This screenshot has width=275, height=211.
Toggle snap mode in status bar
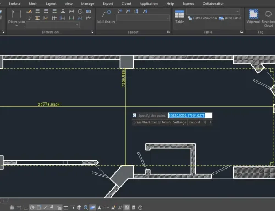point(12,208)
